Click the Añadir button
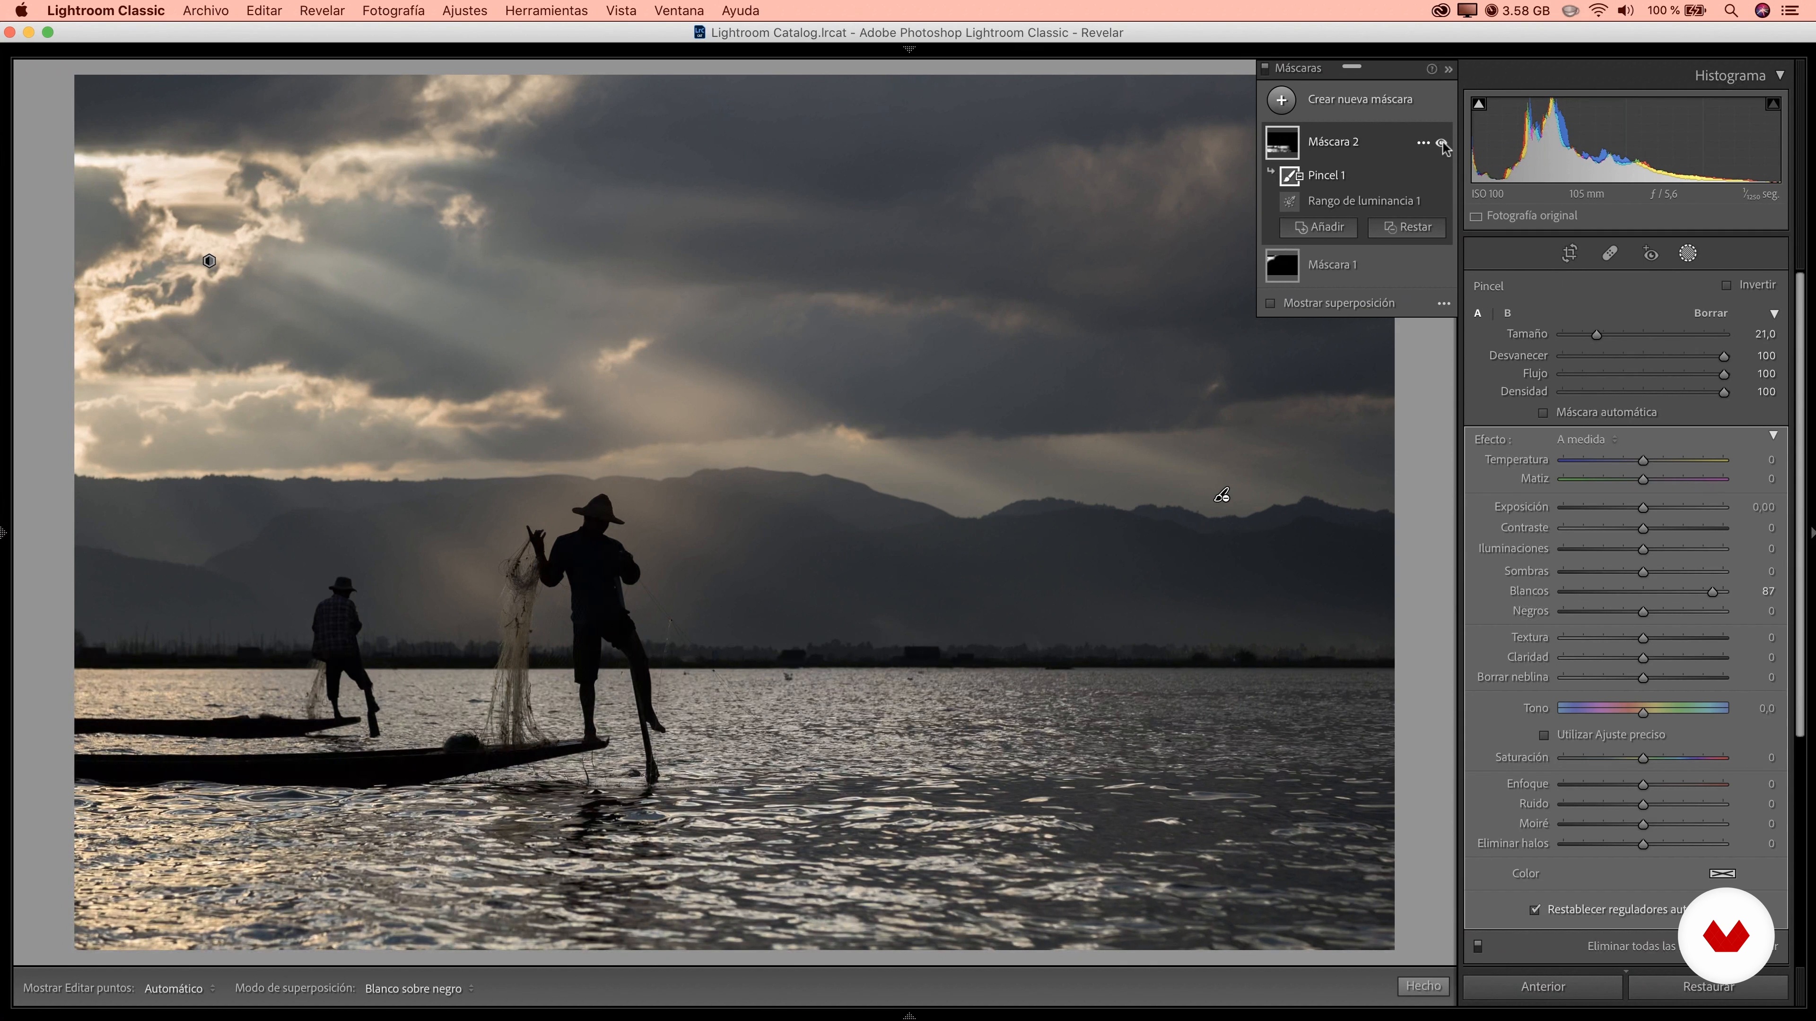This screenshot has height=1021, width=1816. coord(1318,227)
